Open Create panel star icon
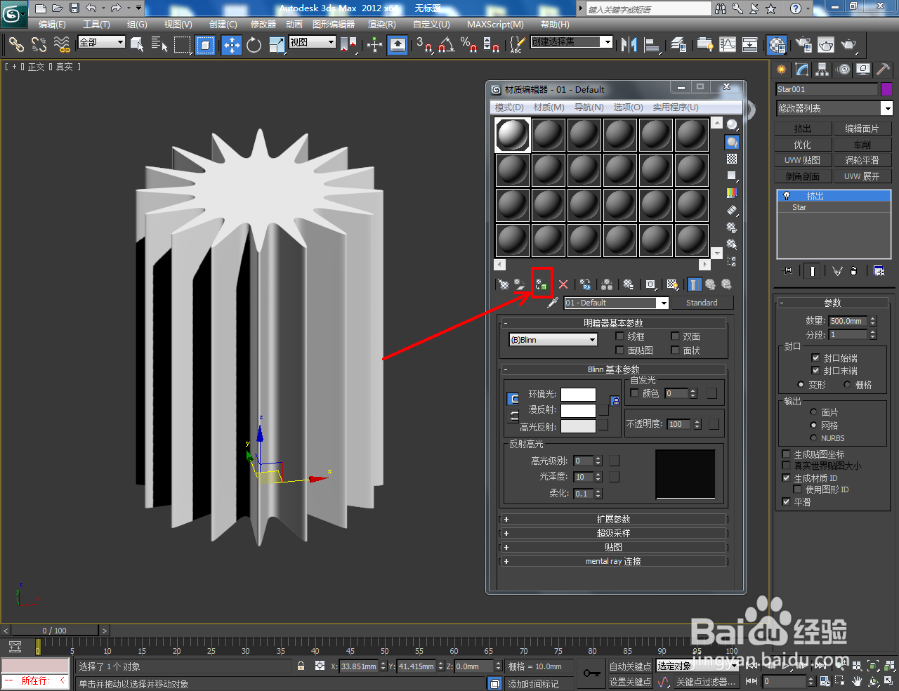 pyautogui.click(x=782, y=70)
